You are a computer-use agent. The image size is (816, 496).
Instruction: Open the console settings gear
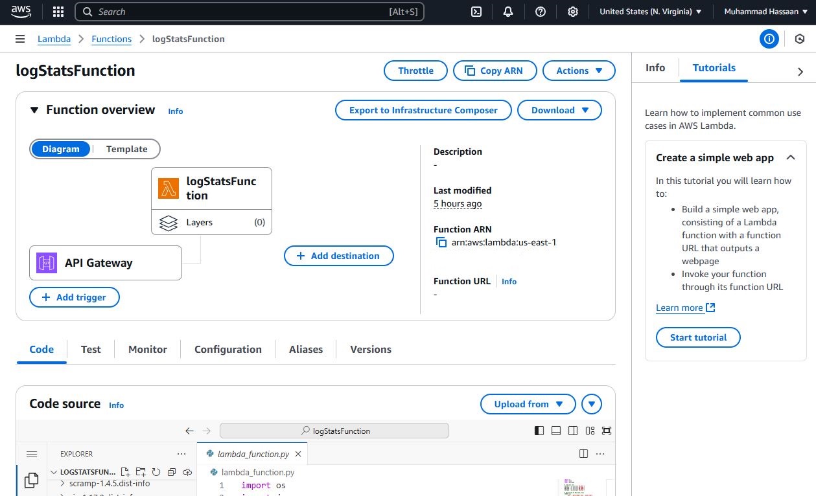[573, 12]
